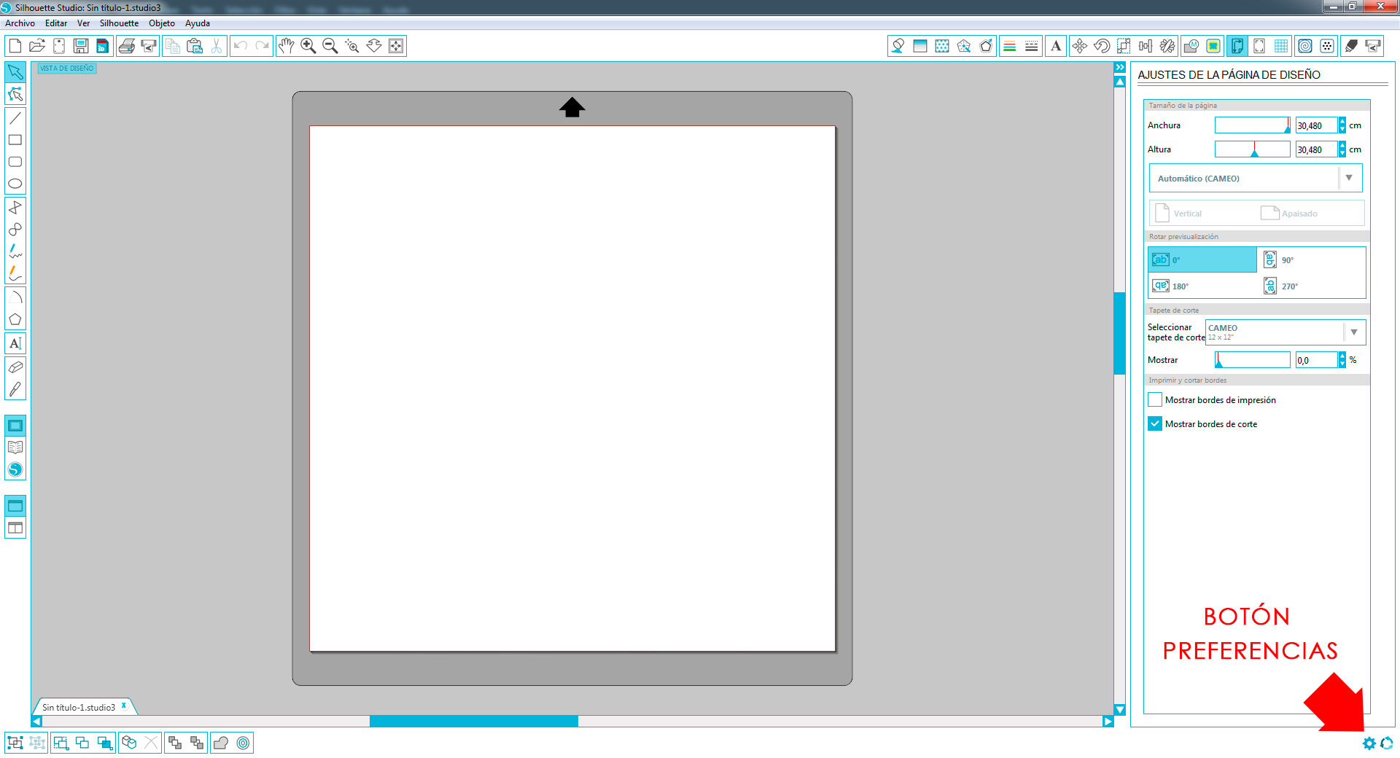Viewport: 1400px width, 758px height.
Task: Save the document with the floppy icon
Action: tap(81, 46)
